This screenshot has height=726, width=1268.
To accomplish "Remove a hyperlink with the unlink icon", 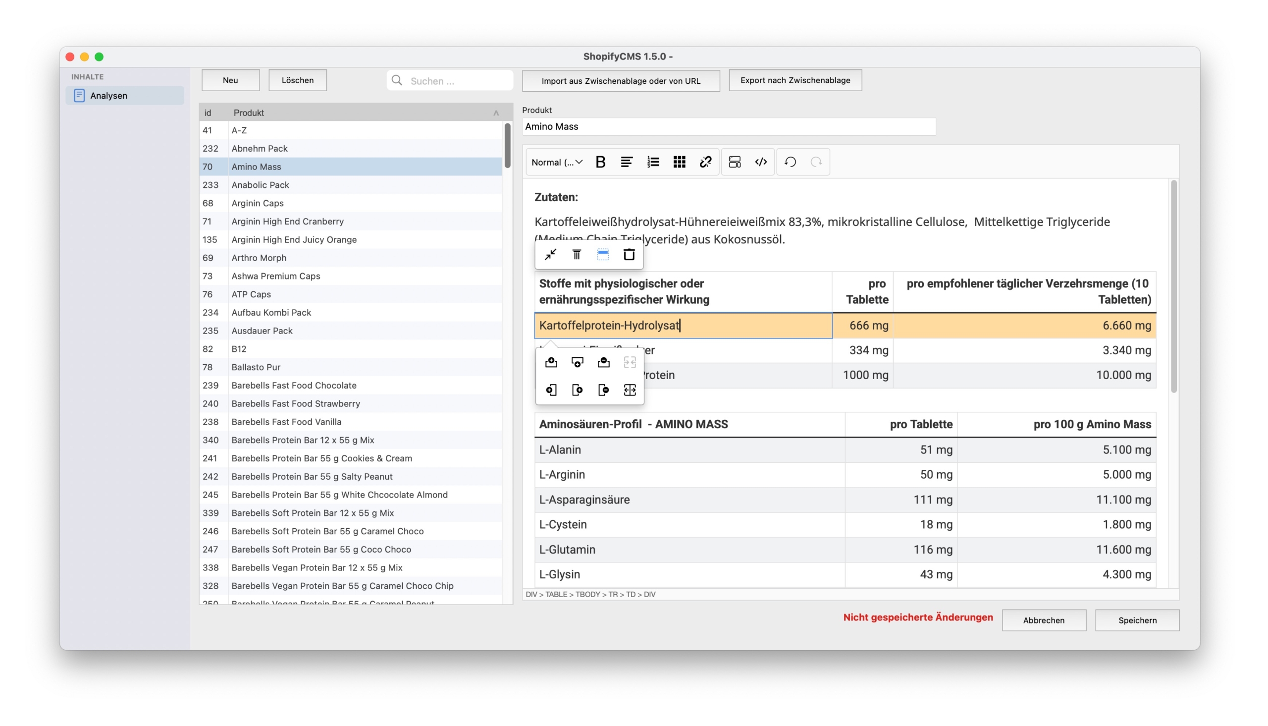I will 705,162.
